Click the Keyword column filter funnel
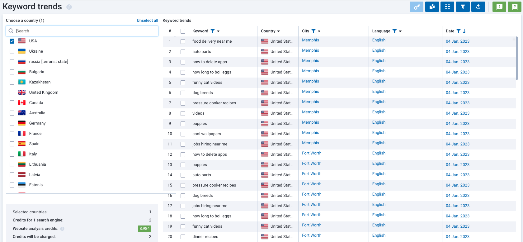This screenshot has width=523, height=242. click(x=213, y=31)
